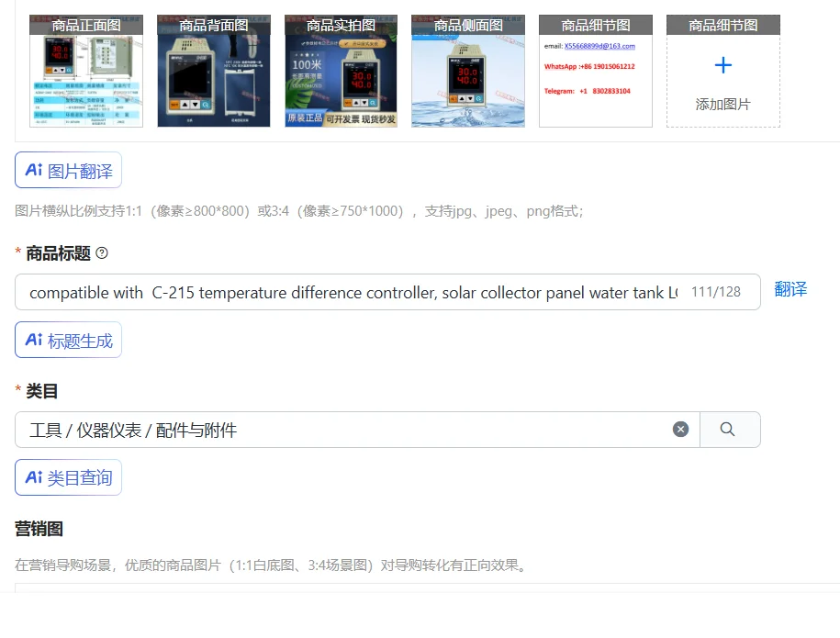Screen dimensions: 840x638
Task: Click the AI 标题生成 button
Action: click(x=69, y=340)
